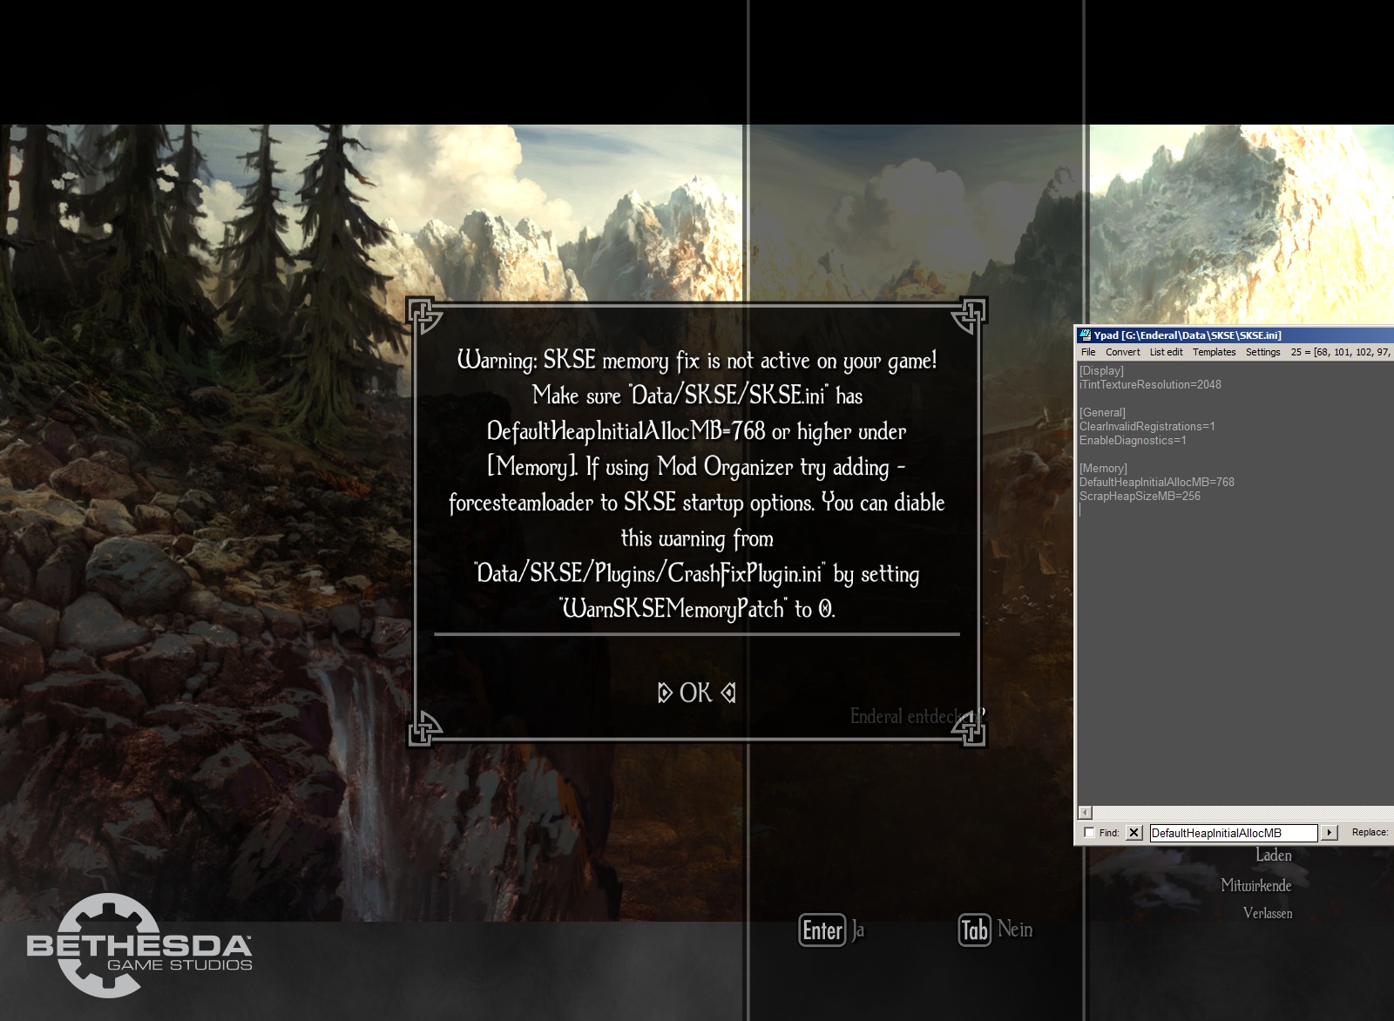Click the Bethesda Game Studios logo
The height and width of the screenshot is (1021, 1394).
(139, 947)
